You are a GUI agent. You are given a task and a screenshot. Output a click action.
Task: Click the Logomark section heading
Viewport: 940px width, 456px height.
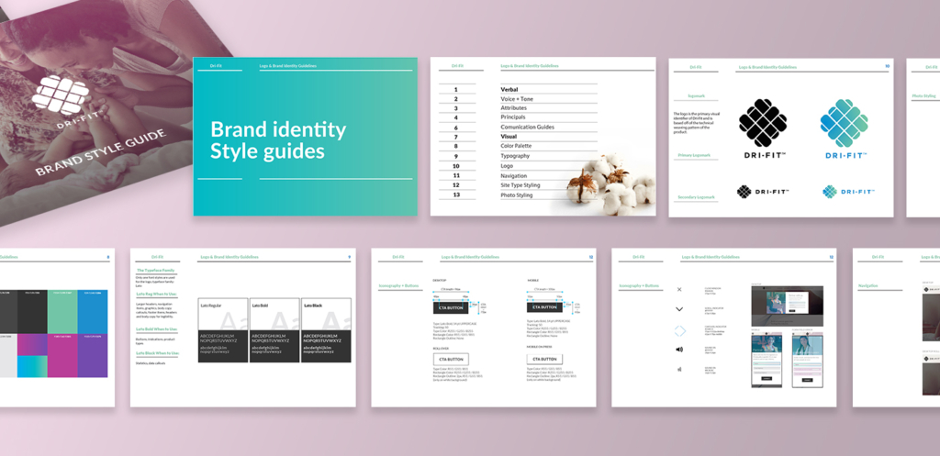(x=696, y=95)
